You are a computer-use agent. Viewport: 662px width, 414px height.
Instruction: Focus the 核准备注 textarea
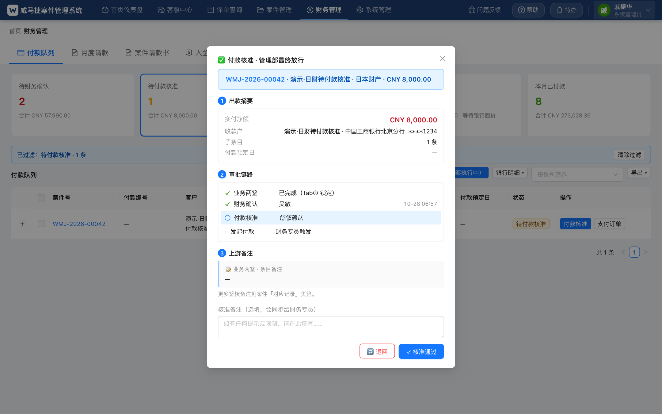(x=331, y=327)
